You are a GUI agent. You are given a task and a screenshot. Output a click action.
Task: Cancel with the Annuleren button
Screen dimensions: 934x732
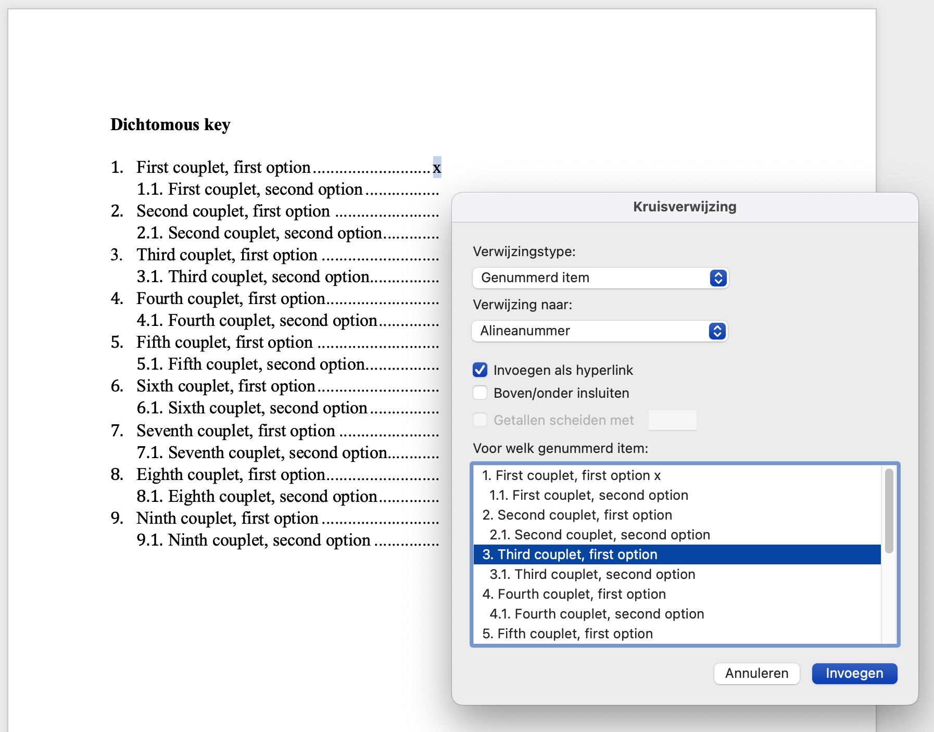(x=756, y=674)
